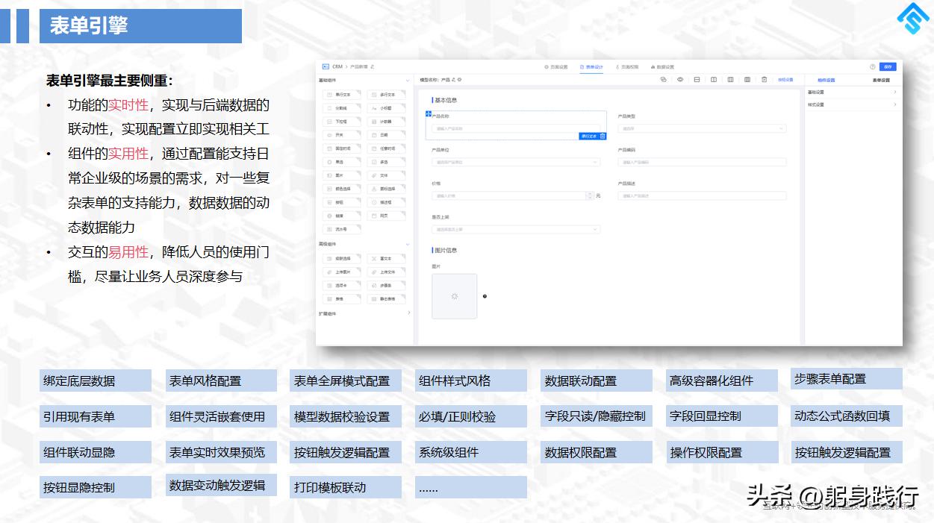
Task: Click the 产品名称 input field
Action: (x=516, y=128)
